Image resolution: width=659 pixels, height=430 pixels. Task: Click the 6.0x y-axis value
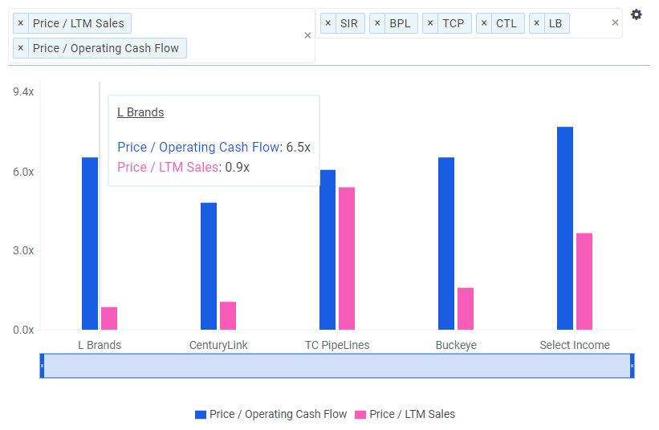(x=23, y=172)
